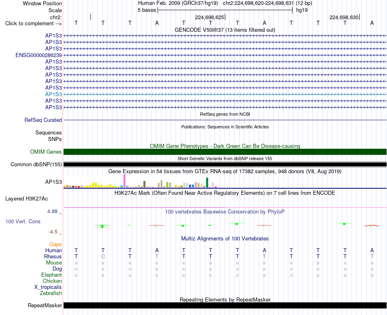The width and height of the screenshot is (387, 315).
Task: Click the 'C' base in the Rhesus row
Action: (103, 257)
